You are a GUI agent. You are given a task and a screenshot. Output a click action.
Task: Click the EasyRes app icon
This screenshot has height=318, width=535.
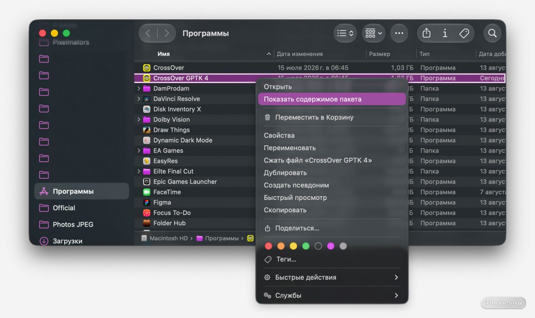click(x=147, y=161)
